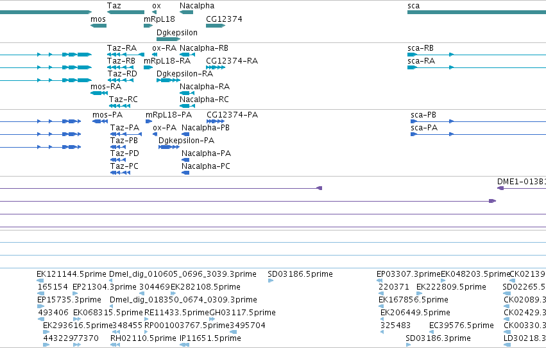Select EST label RP001003767.5prime
Image resolution: width=546 pixels, height=348 pixels.
pyautogui.click(x=187, y=326)
